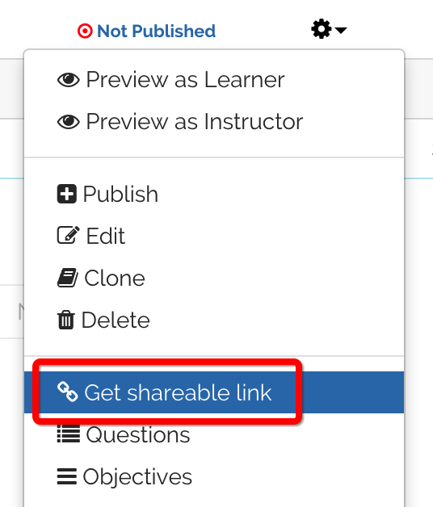Open the Objectives menu item
This screenshot has height=507, width=433.
214,476
